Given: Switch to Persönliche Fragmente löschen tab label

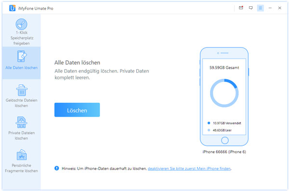Looking at the screenshot, I should click(x=21, y=168).
